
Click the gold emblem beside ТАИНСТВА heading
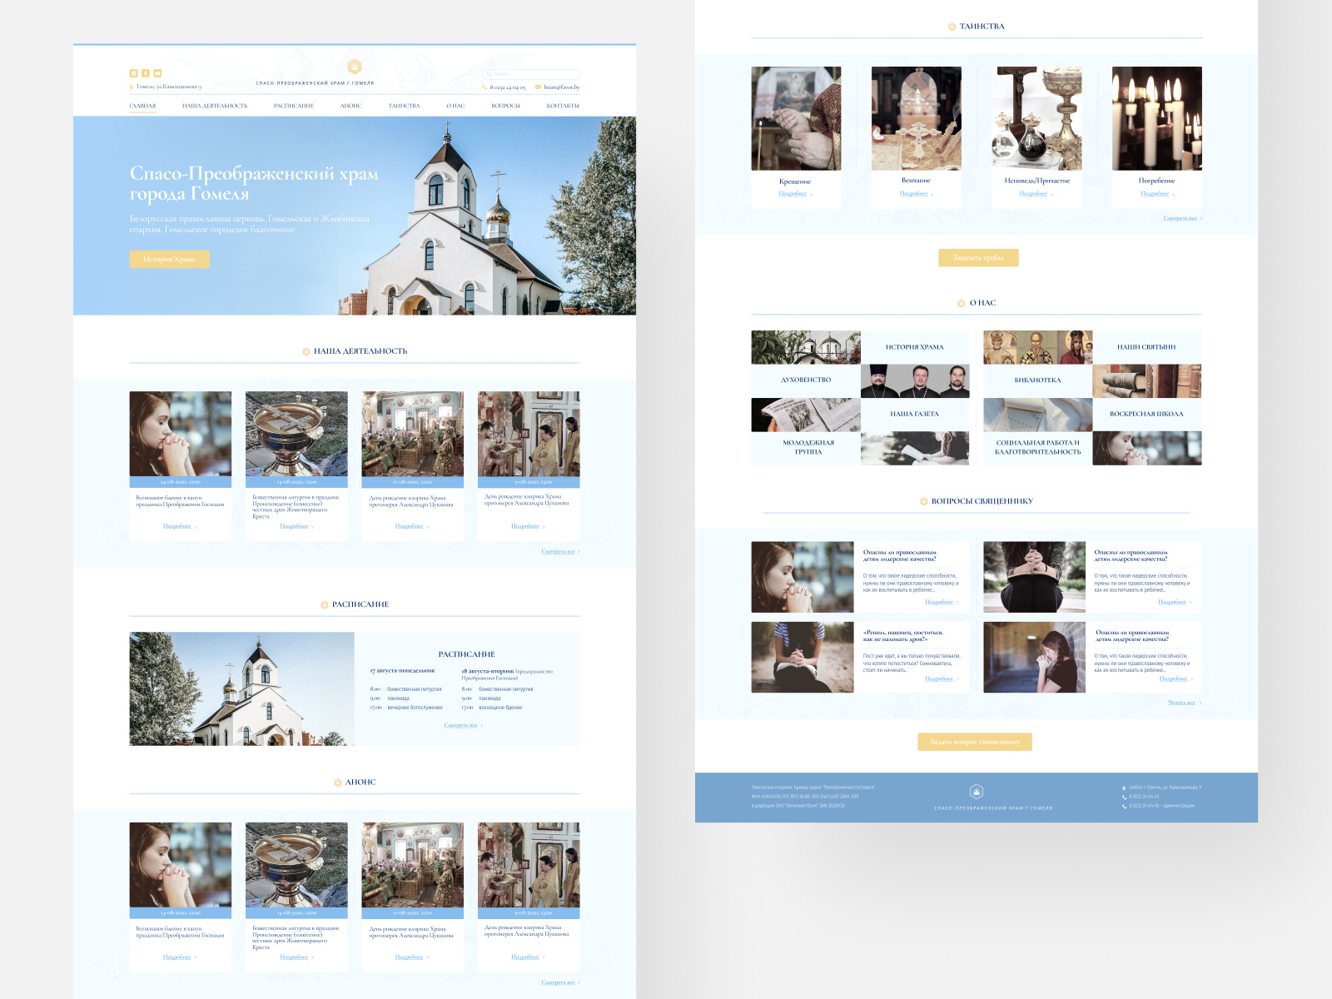[x=951, y=26]
